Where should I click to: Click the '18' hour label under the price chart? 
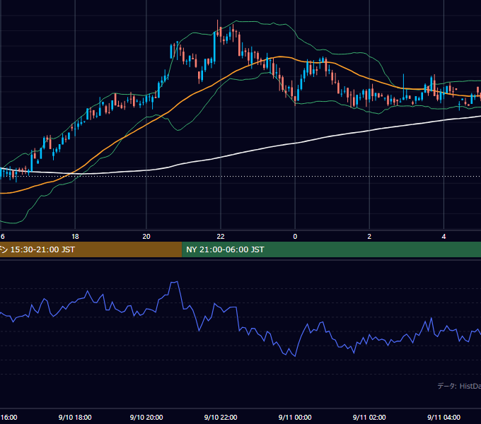click(x=75, y=237)
